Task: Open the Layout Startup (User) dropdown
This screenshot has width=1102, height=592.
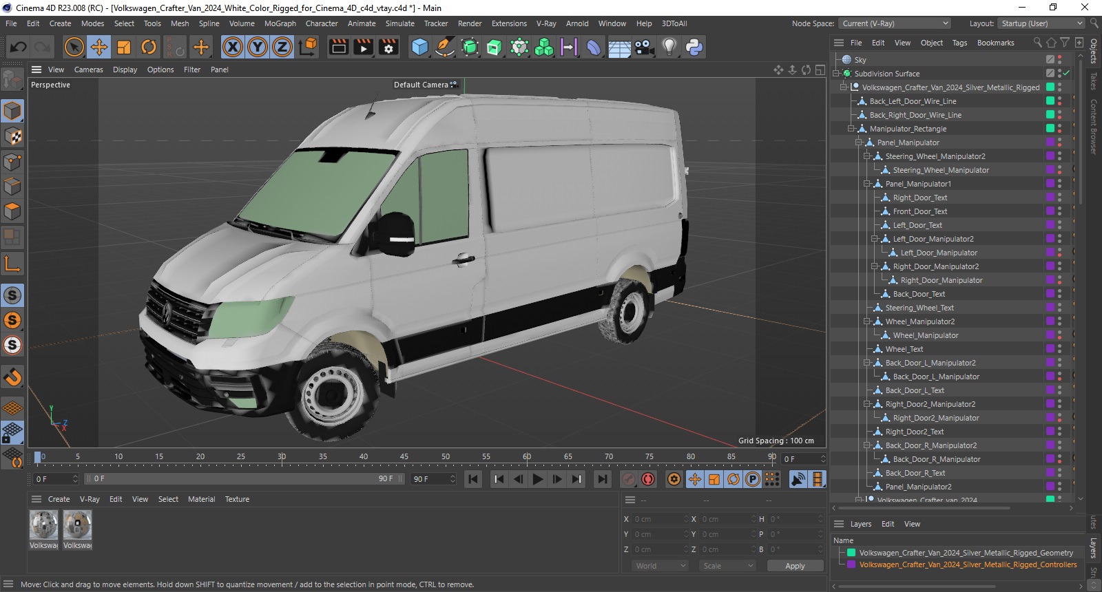Action: pyautogui.click(x=1041, y=23)
